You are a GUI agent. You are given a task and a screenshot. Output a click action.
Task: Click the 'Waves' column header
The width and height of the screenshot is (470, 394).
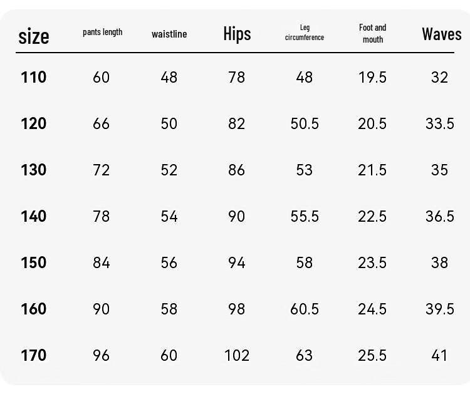[x=442, y=34]
